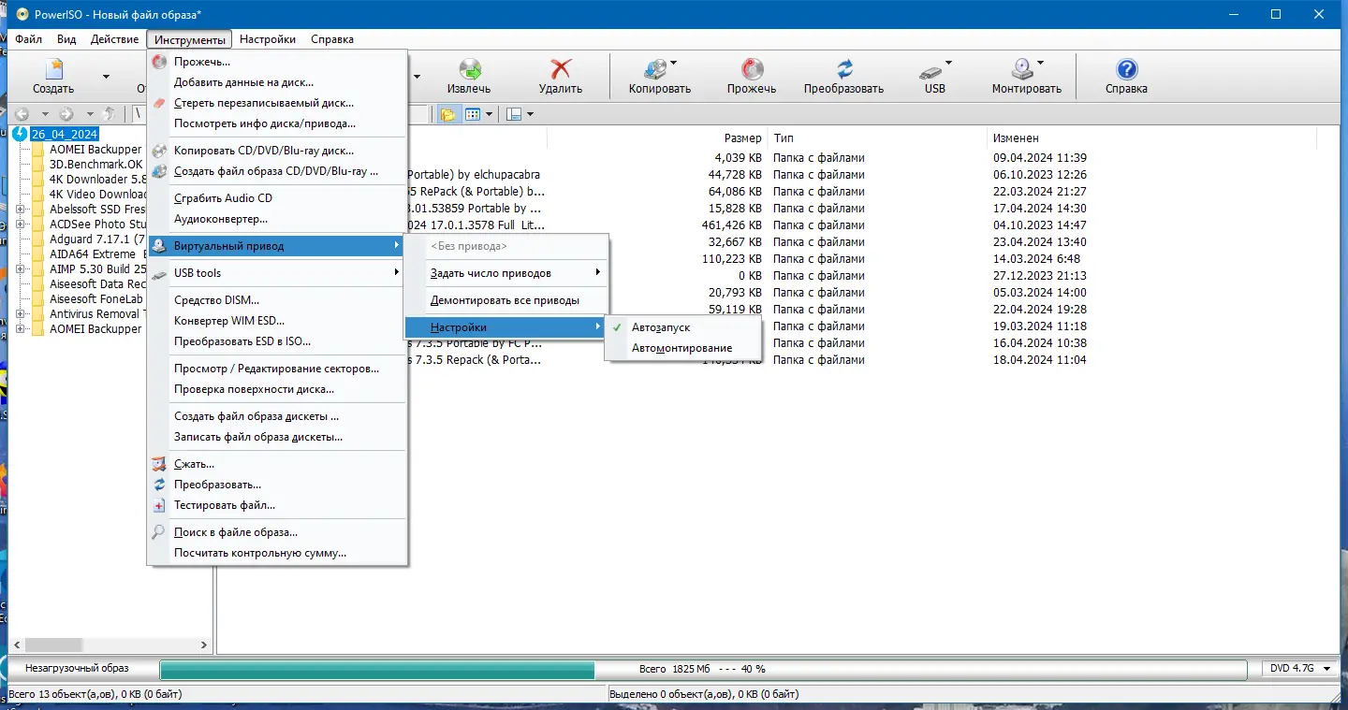Click the eraser icon for Стереть перезаписываемый диск
1348x710 pixels.
point(159,103)
